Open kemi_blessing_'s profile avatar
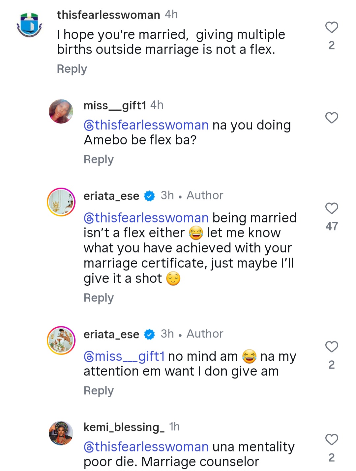This screenshot has width=356, height=471. click(61, 433)
